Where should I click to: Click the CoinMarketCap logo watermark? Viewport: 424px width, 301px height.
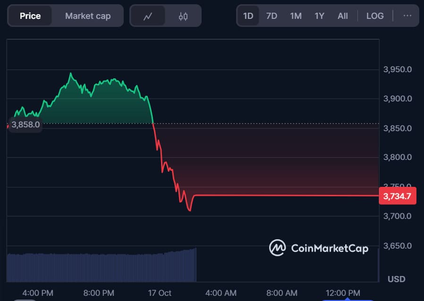click(319, 248)
